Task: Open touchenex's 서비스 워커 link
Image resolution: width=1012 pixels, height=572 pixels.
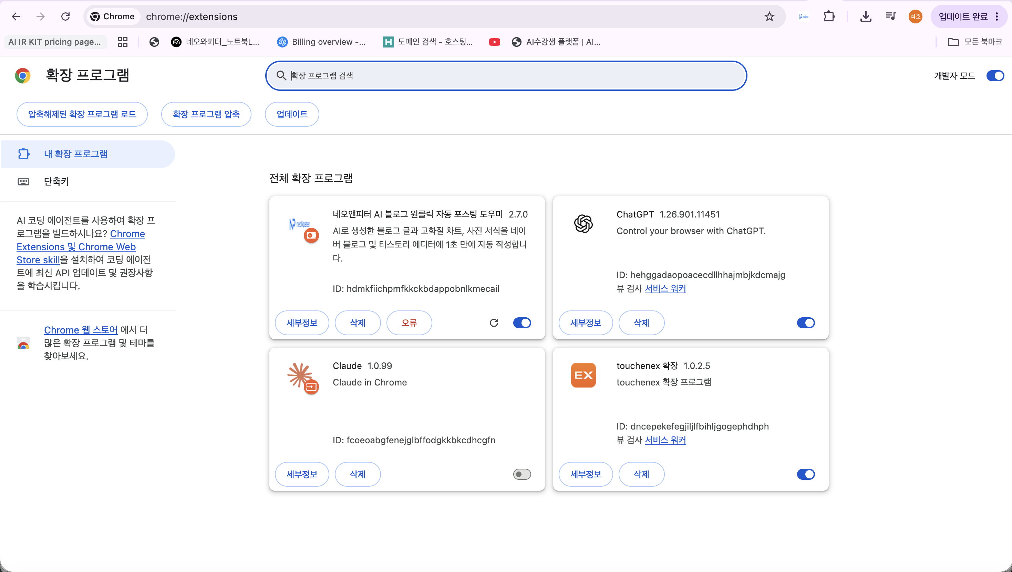Action: click(665, 440)
